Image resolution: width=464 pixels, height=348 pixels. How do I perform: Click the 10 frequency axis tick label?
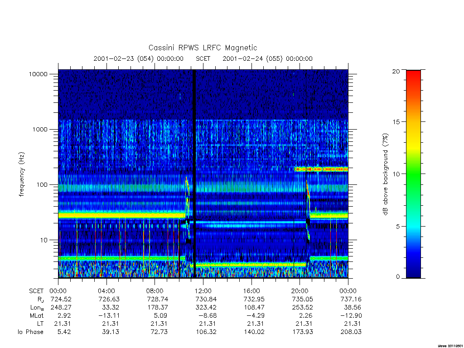pyautogui.click(x=44, y=240)
